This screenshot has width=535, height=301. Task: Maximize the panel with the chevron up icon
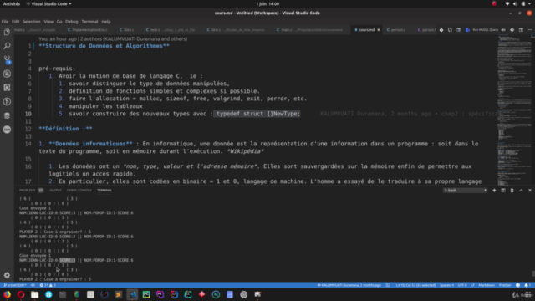(x=521, y=191)
